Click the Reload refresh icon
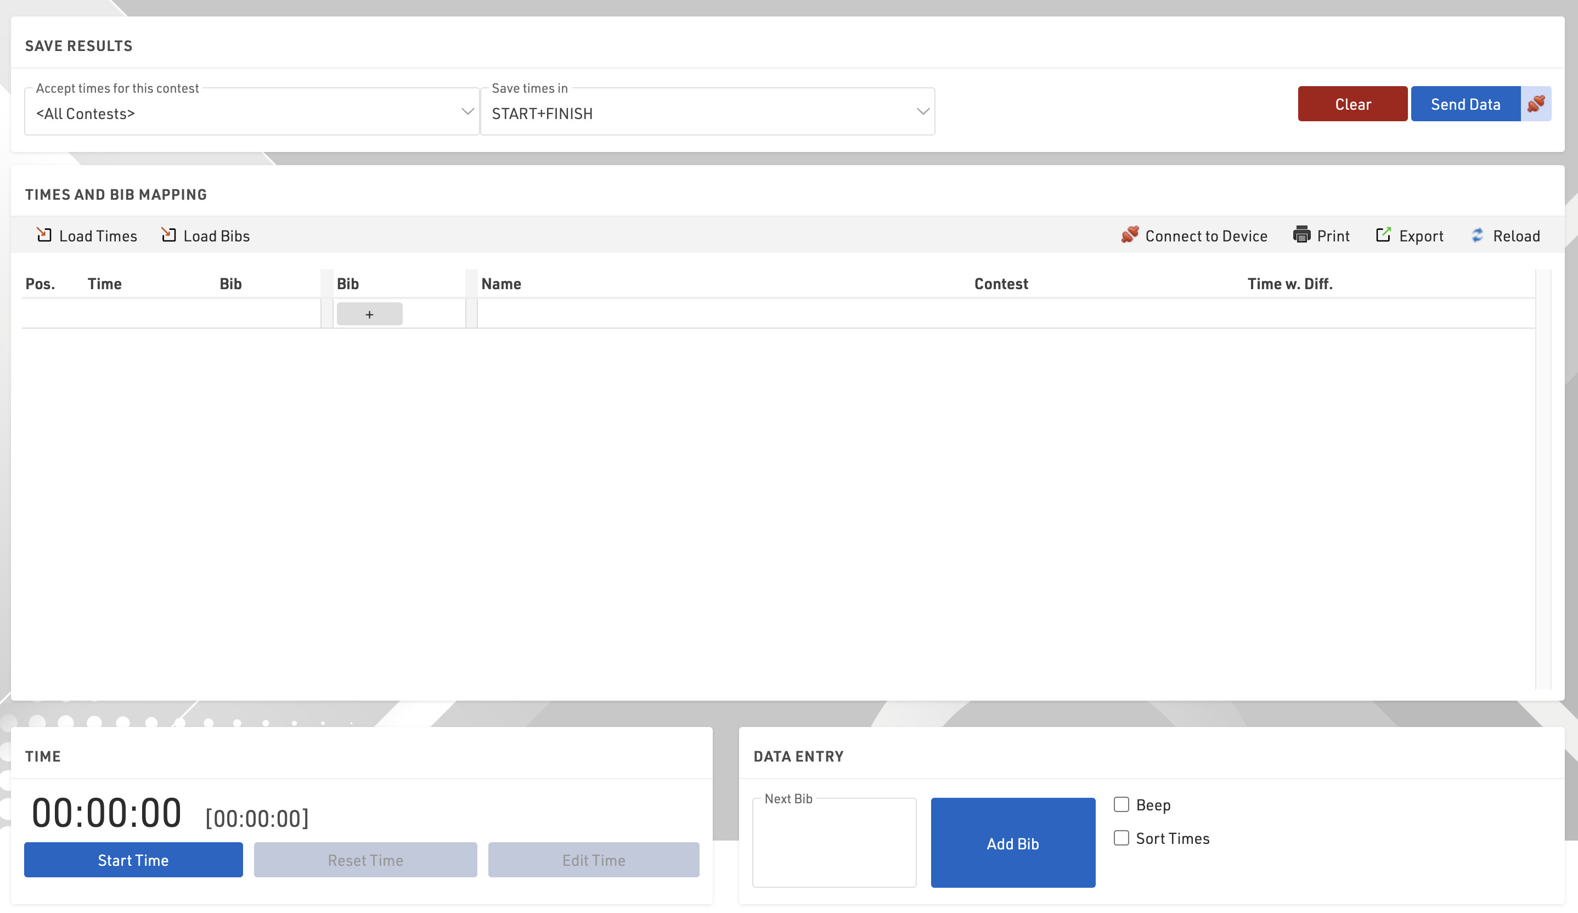 pos(1477,235)
